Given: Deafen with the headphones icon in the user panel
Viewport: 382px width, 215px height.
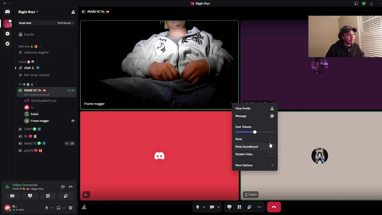Looking at the screenshot, I should pyautogui.click(x=58, y=208).
